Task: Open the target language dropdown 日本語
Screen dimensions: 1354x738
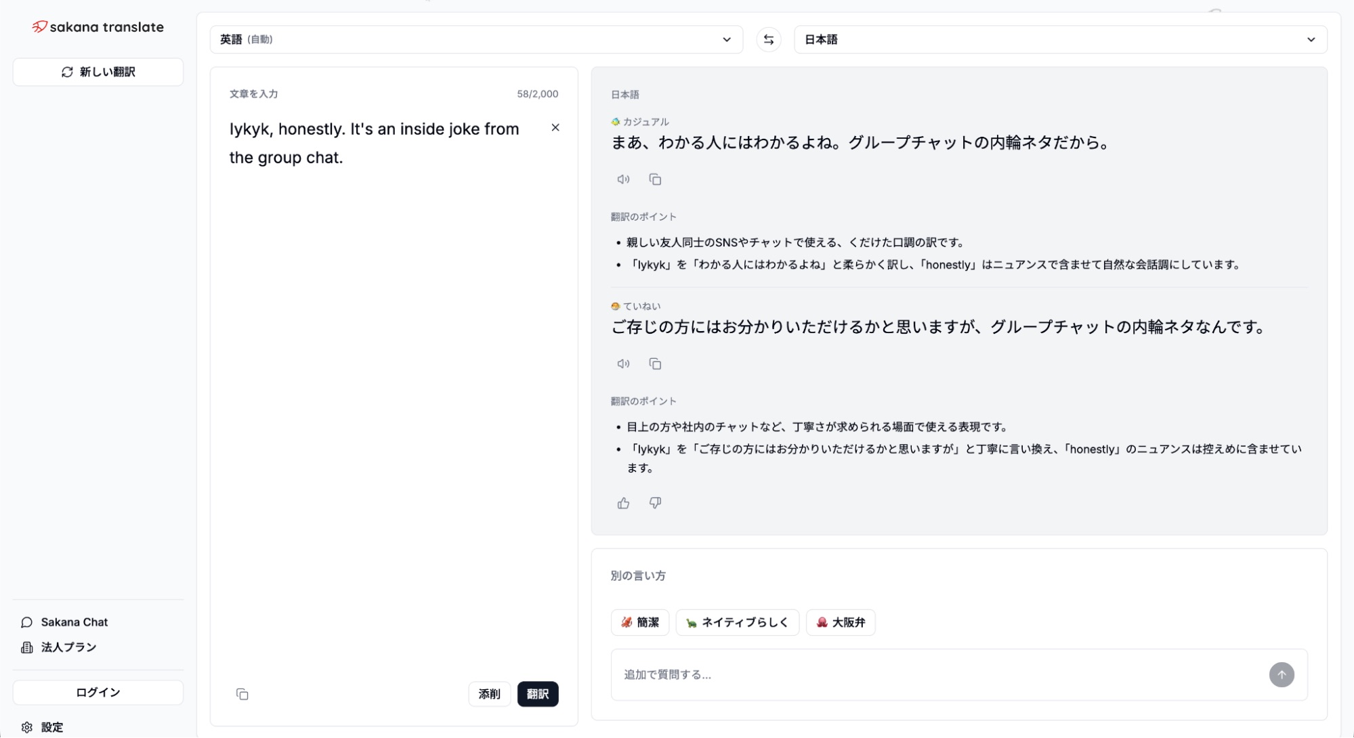Action: click(x=1060, y=39)
